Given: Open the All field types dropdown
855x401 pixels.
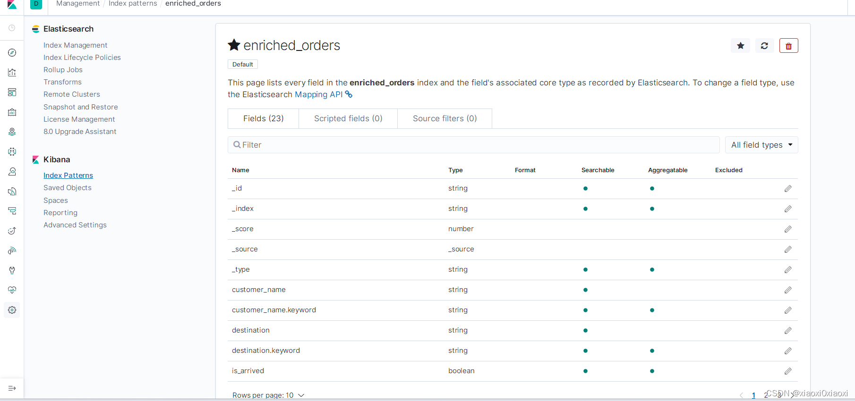Looking at the screenshot, I should coord(761,145).
